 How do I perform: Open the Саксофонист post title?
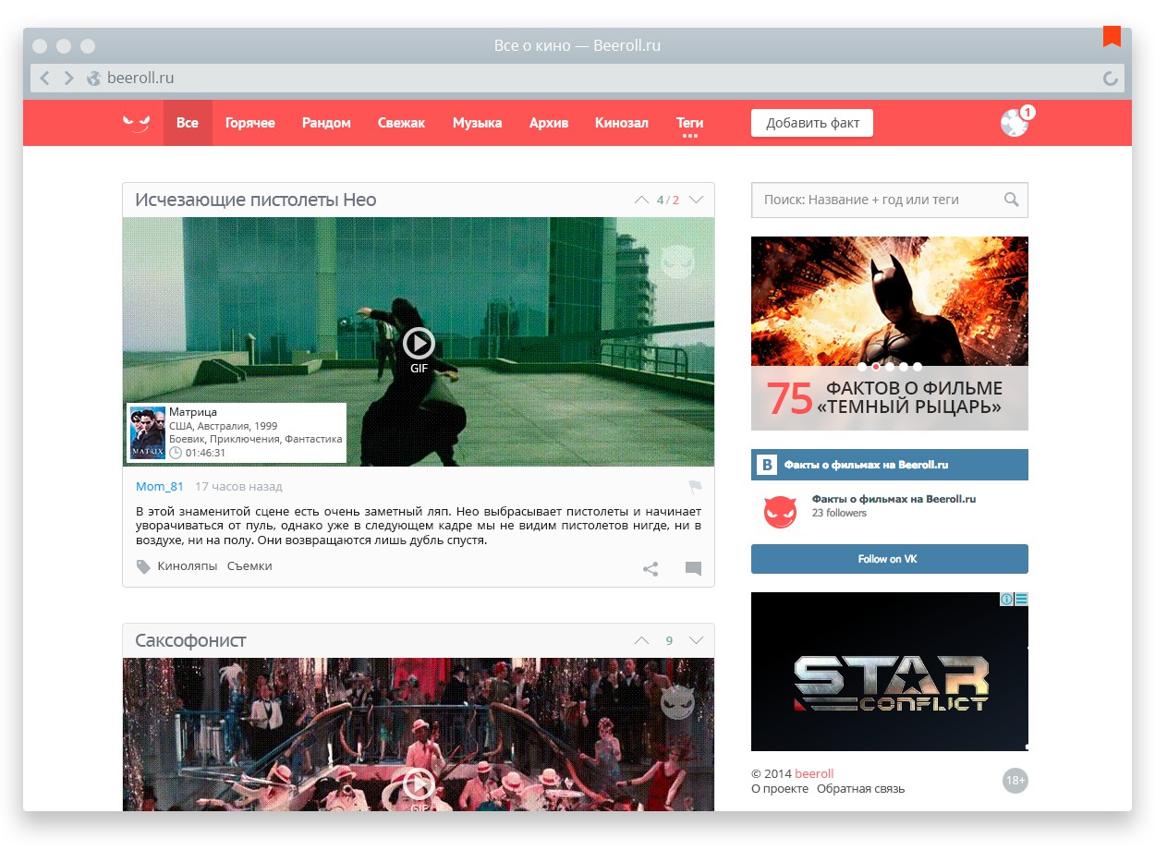pyautogui.click(x=190, y=640)
